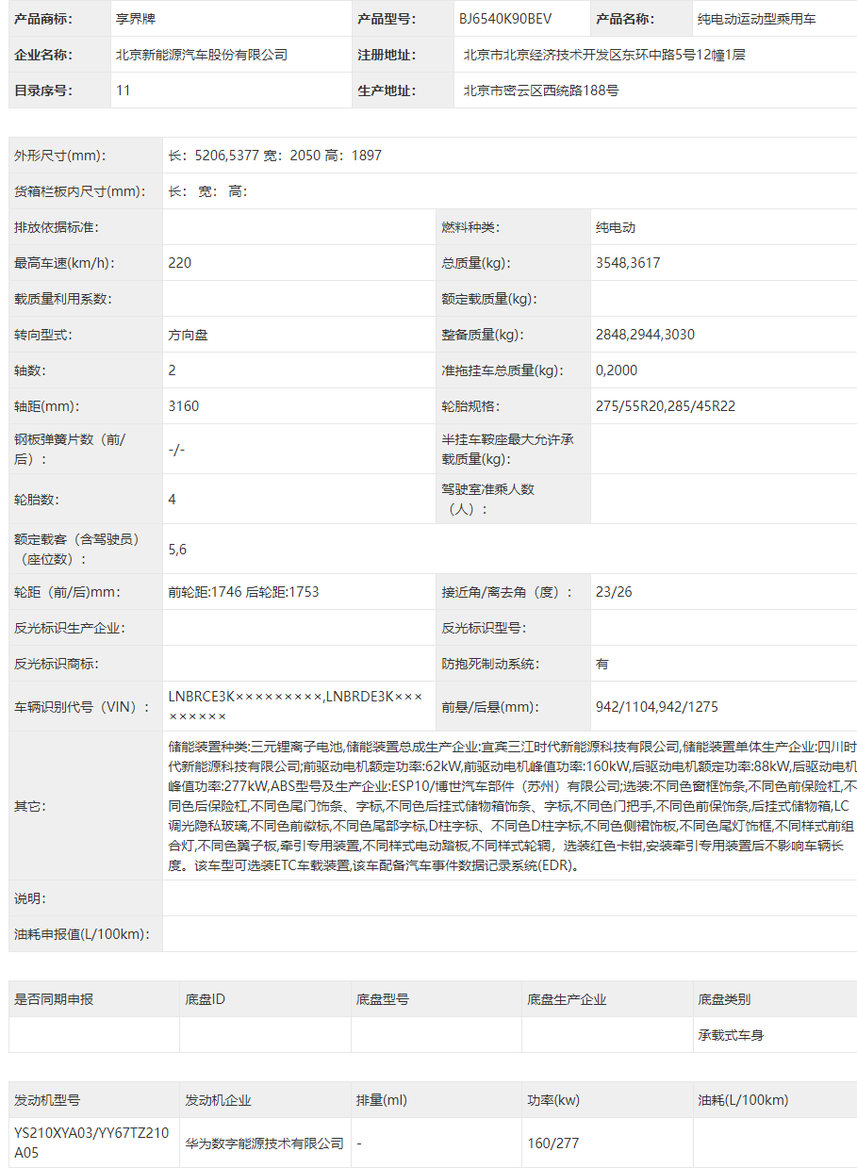The width and height of the screenshot is (857, 1168).
Task: Click the 驾驶室准乘人数 label
Action: 488,499
